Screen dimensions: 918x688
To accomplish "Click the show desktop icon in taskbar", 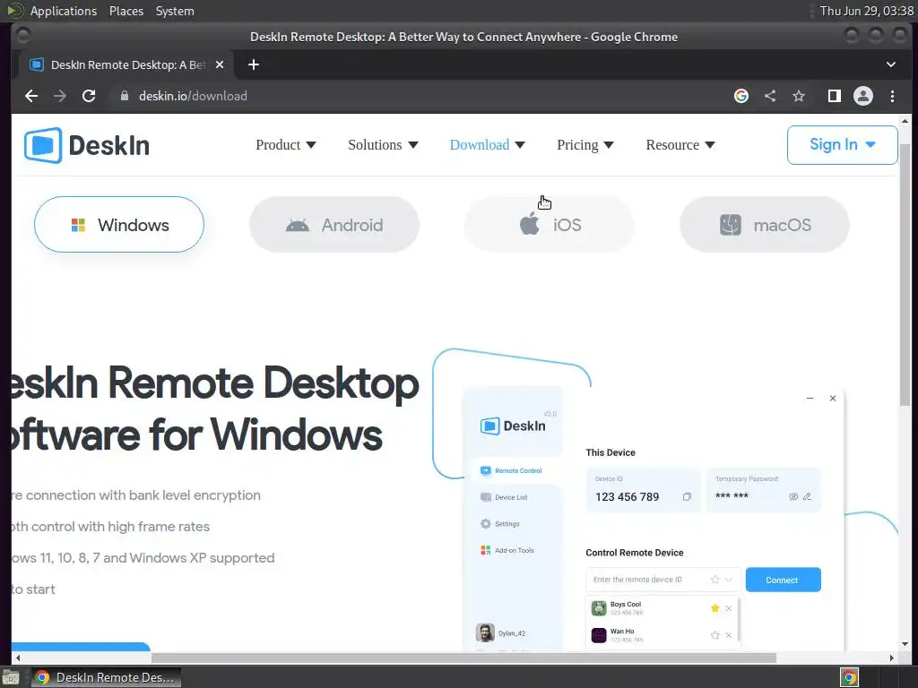I will [11, 677].
